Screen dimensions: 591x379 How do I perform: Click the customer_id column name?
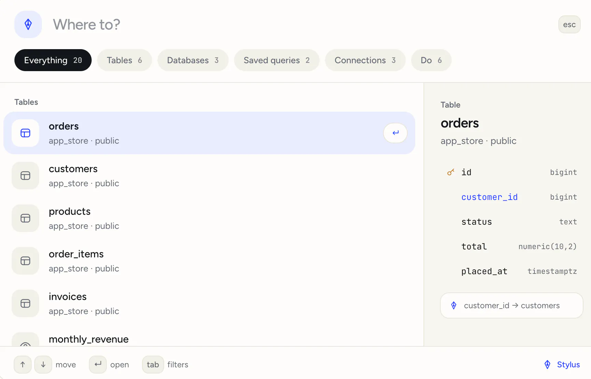[x=489, y=197]
